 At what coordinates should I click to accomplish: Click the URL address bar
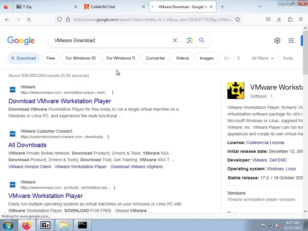tap(152, 20)
